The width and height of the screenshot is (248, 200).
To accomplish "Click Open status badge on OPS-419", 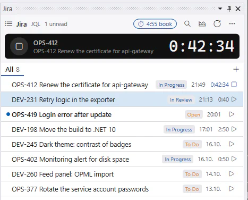I will (x=193, y=114).
